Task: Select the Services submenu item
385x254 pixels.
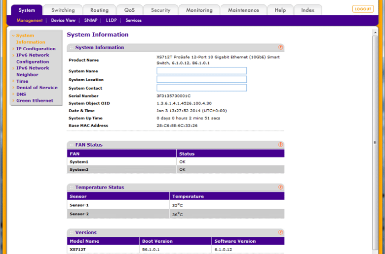Action: coord(133,20)
